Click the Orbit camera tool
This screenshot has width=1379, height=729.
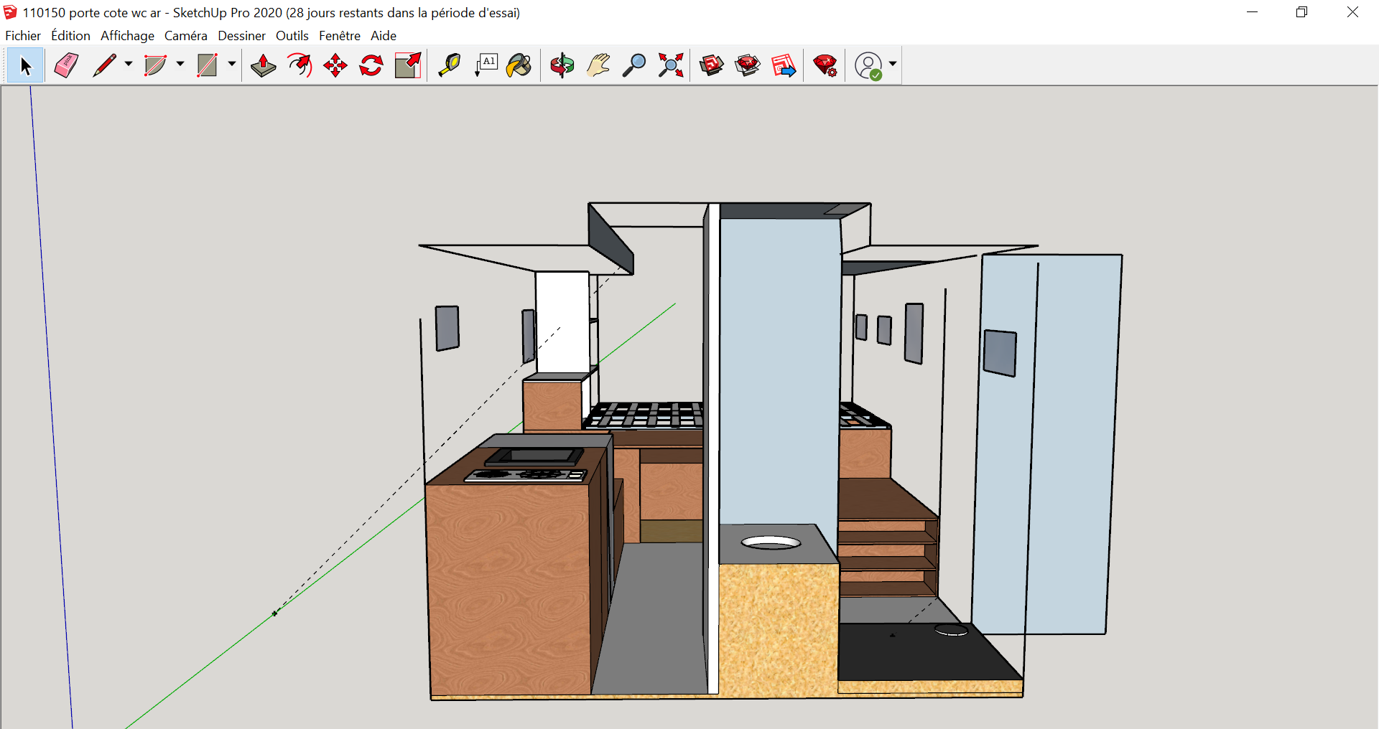(x=562, y=65)
